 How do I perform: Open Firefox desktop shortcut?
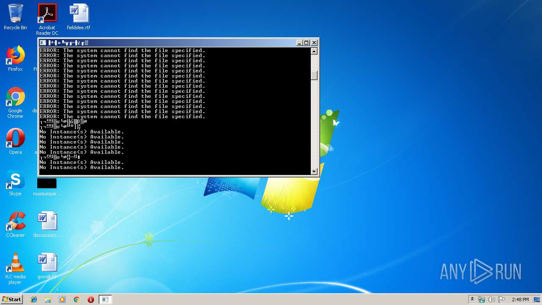point(15,58)
